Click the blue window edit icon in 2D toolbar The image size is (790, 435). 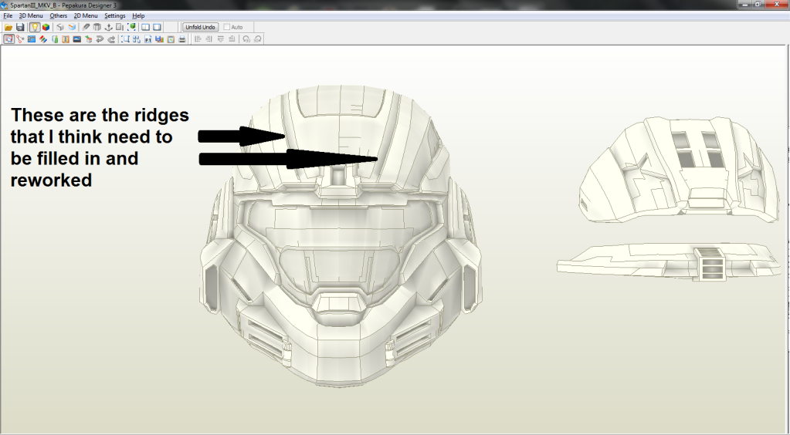(x=32, y=39)
